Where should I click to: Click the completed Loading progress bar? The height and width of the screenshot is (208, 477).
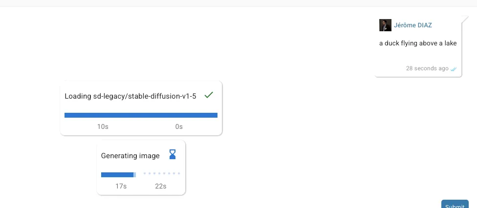pyautogui.click(x=141, y=115)
